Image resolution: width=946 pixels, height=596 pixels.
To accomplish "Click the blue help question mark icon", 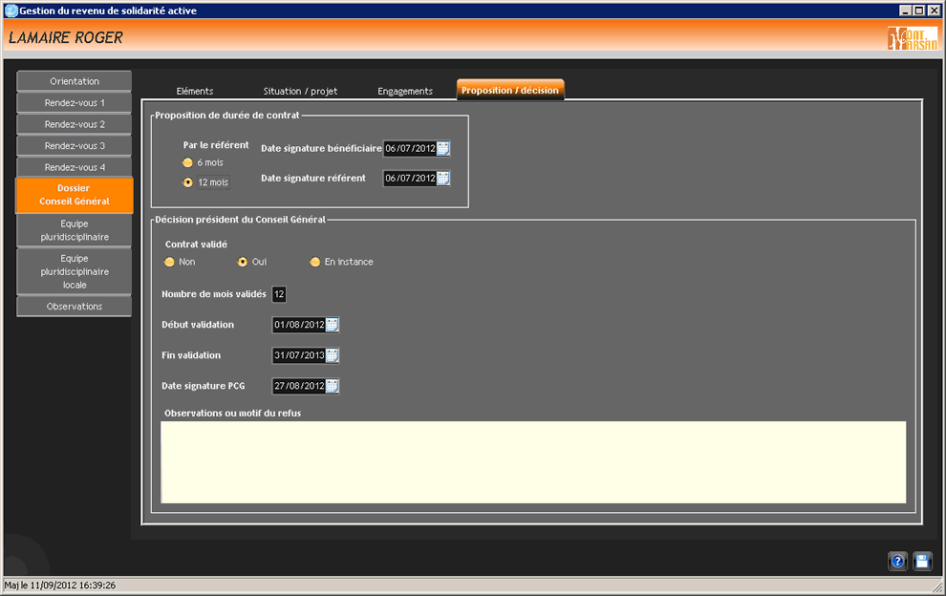I will coord(897,562).
